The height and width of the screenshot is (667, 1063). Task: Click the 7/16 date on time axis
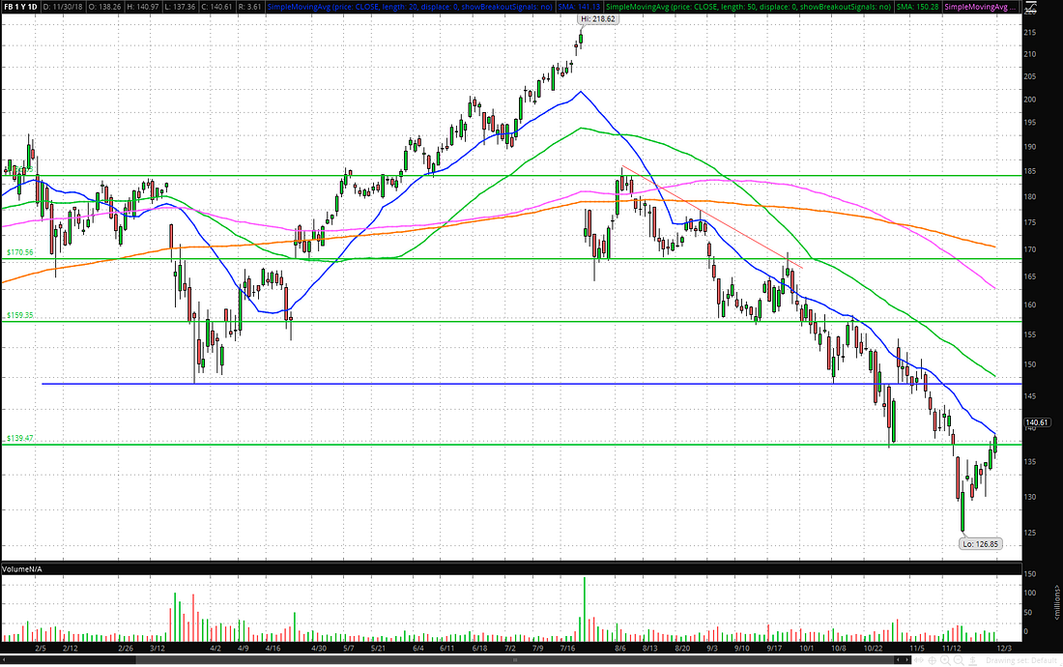(566, 648)
